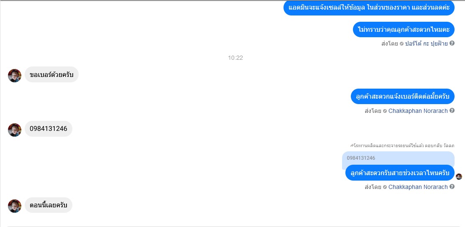Click the ตอนนี้เลยครับ message bubble
Viewport: 465px width, 227px height.
pos(49,205)
